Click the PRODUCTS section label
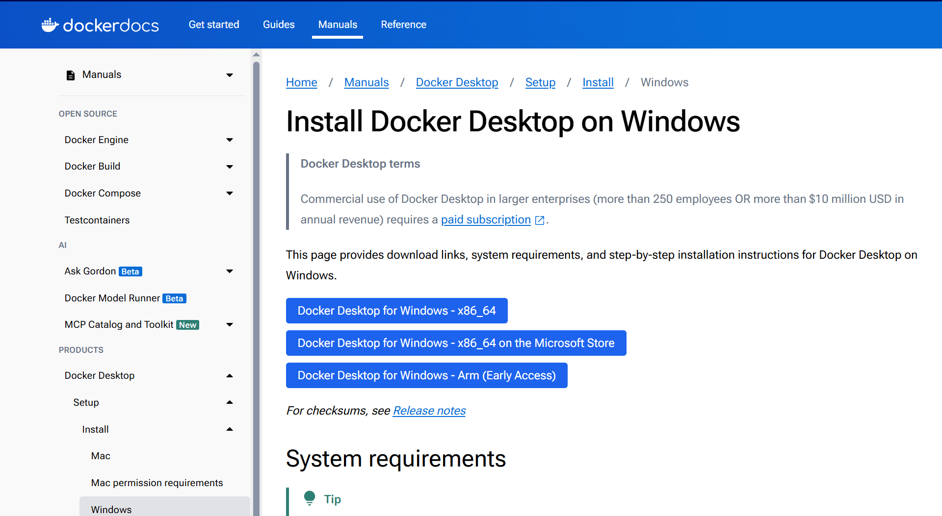Viewport: 942px width, 516px height. [81, 350]
